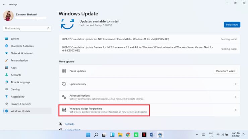Open Netflix from taskbar
Image resolution: width=248 pixels, height=139 pixels.
point(144,135)
